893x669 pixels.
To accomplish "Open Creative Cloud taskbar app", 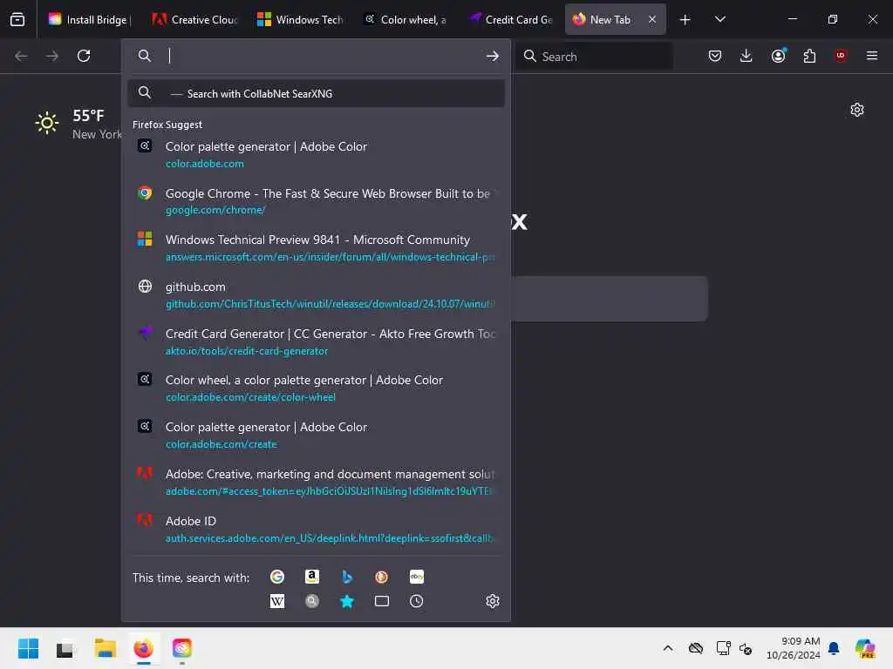I will pyautogui.click(x=182, y=648).
